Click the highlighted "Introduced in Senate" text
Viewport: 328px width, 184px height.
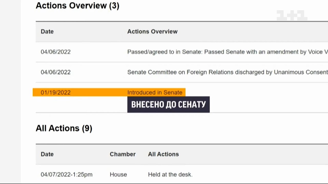[155, 93]
